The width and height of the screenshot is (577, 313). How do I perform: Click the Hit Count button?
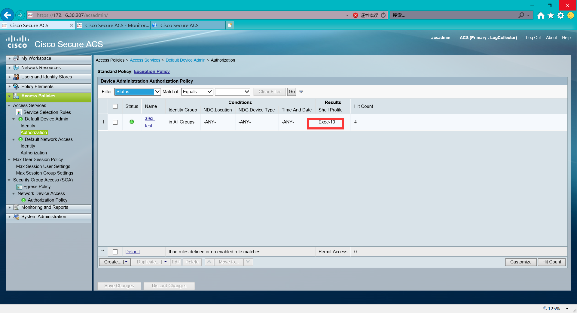click(x=552, y=262)
